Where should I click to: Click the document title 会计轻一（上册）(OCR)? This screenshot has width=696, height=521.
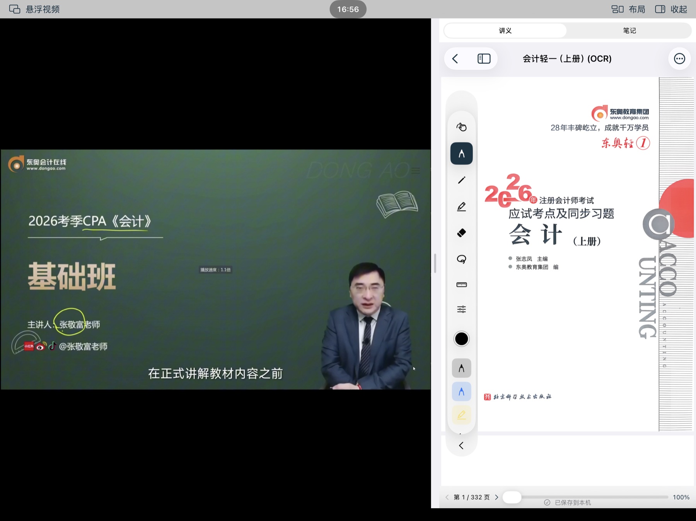567,59
